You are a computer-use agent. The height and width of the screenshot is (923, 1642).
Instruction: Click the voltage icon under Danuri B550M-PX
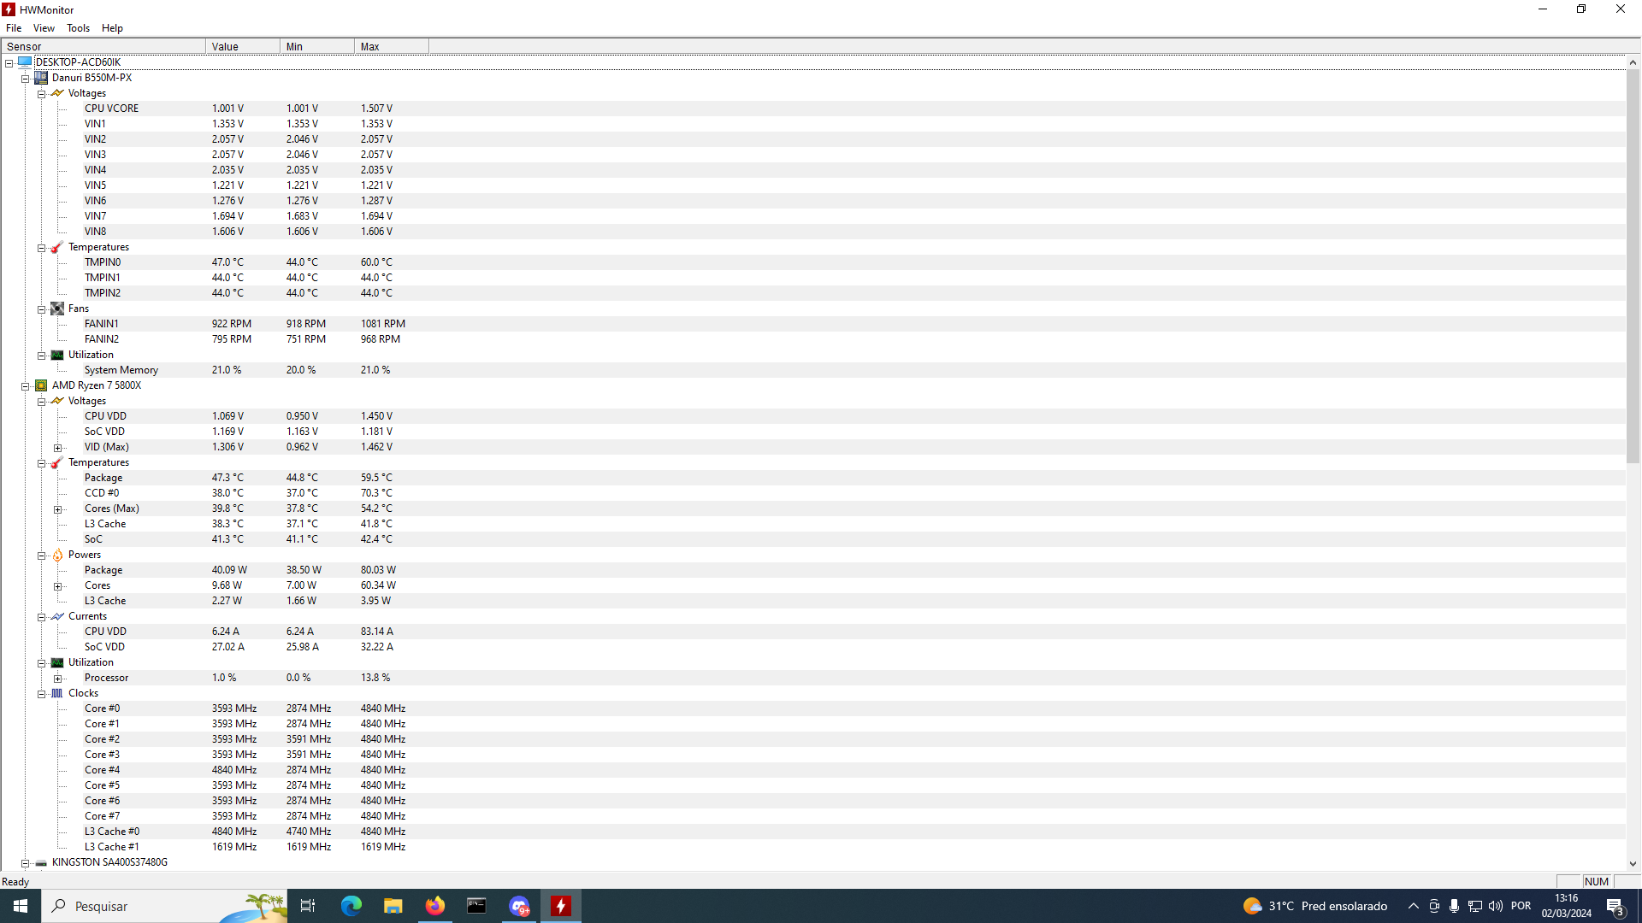57,92
